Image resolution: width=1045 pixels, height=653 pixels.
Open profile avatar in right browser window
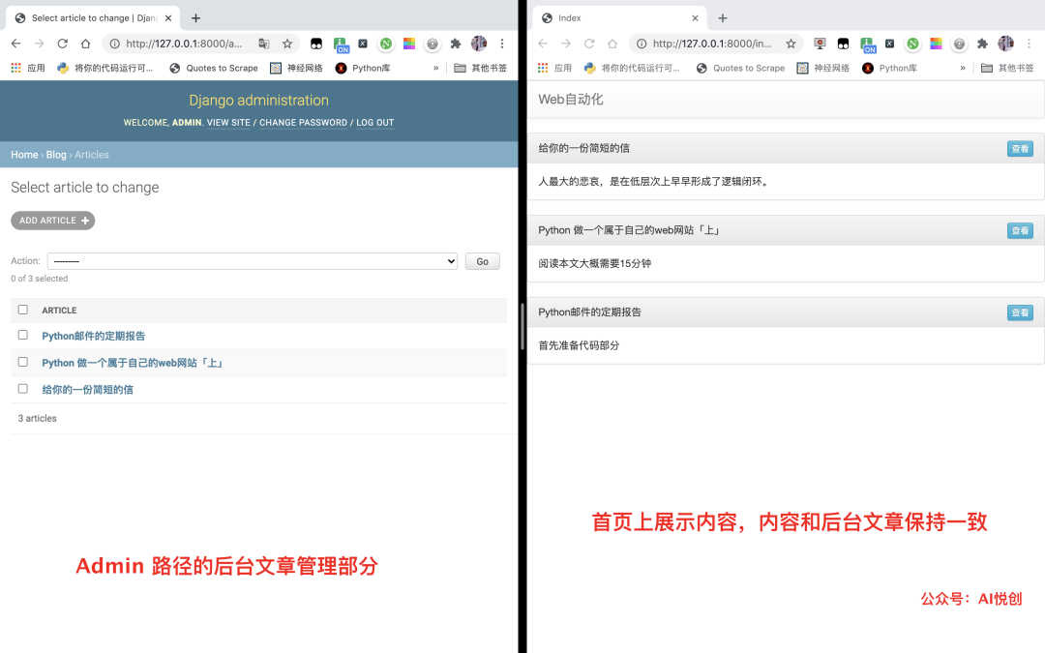[1005, 44]
